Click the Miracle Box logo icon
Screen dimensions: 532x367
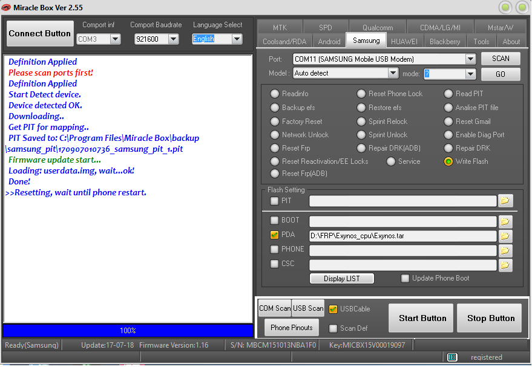click(6, 7)
